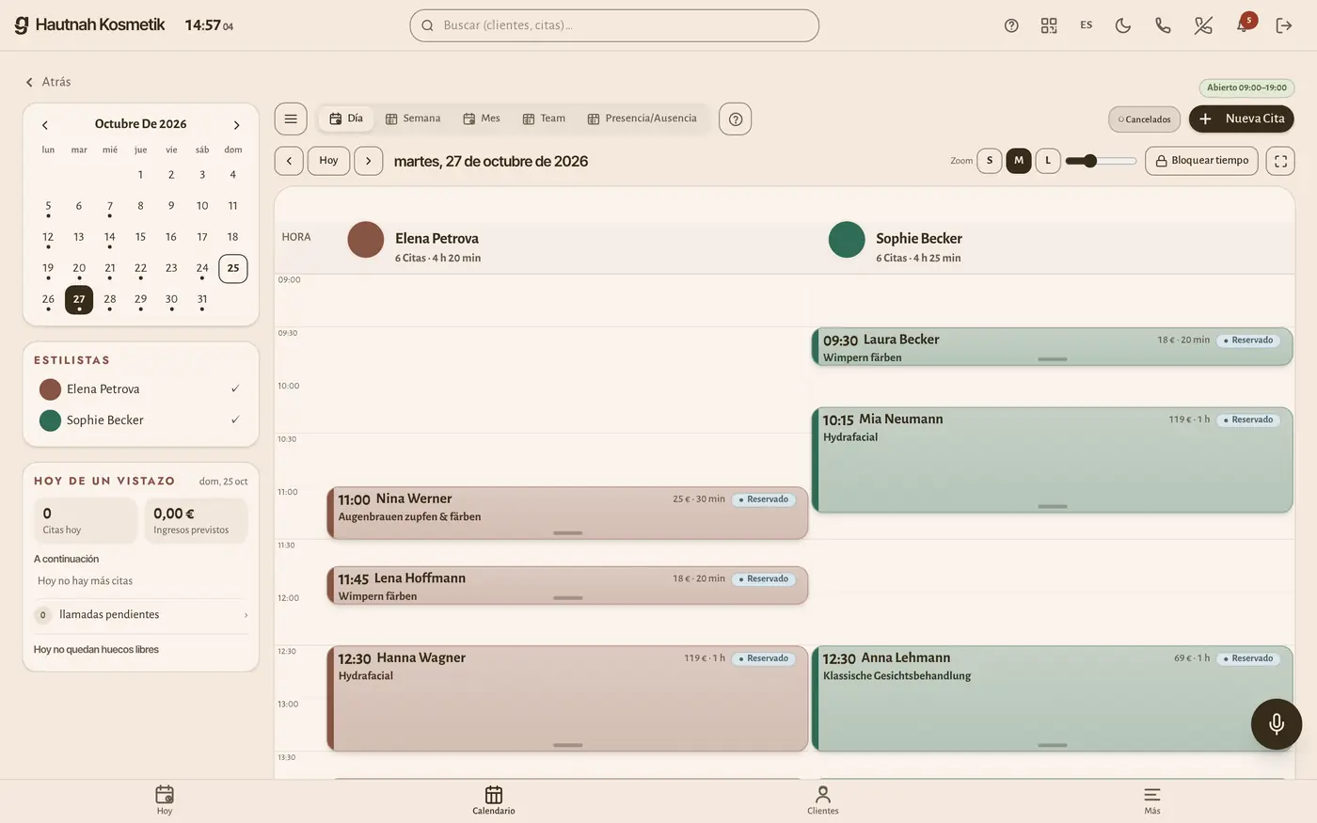1317x823 pixels.
Task: Activate the voice microphone button
Action: pos(1277,723)
